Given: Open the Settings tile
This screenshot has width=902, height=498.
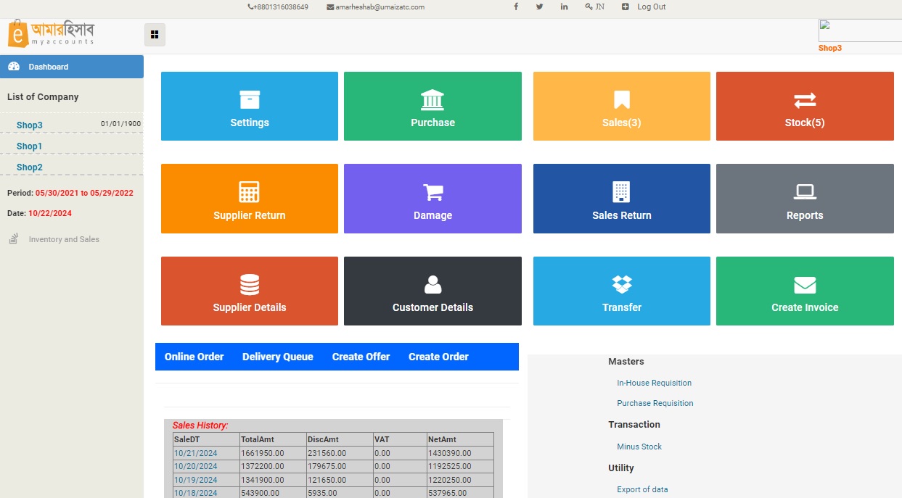Looking at the screenshot, I should [250, 106].
